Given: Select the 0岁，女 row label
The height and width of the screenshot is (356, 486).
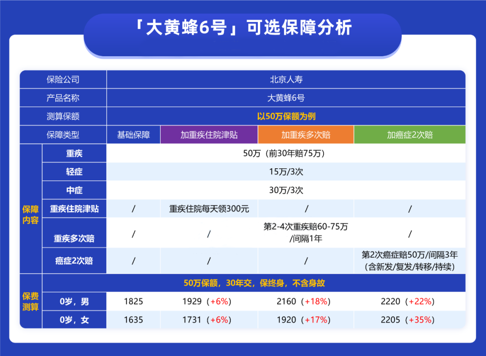Looking at the screenshot, I should pyautogui.click(x=74, y=320).
